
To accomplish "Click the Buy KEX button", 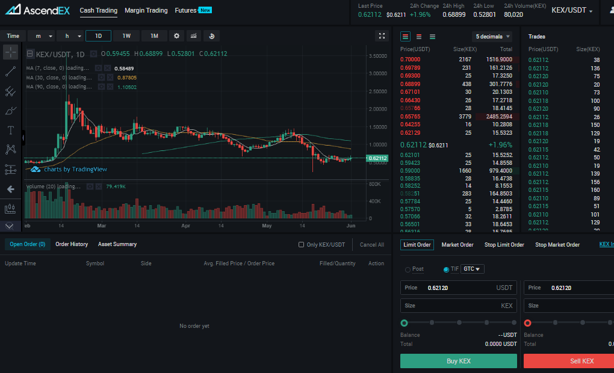I will (x=459, y=361).
